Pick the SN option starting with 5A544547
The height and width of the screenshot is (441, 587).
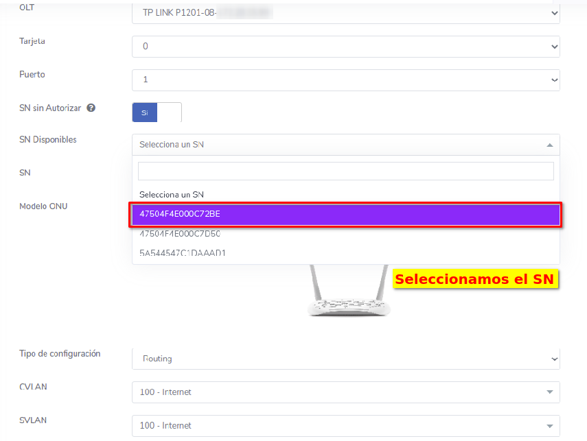[183, 253]
